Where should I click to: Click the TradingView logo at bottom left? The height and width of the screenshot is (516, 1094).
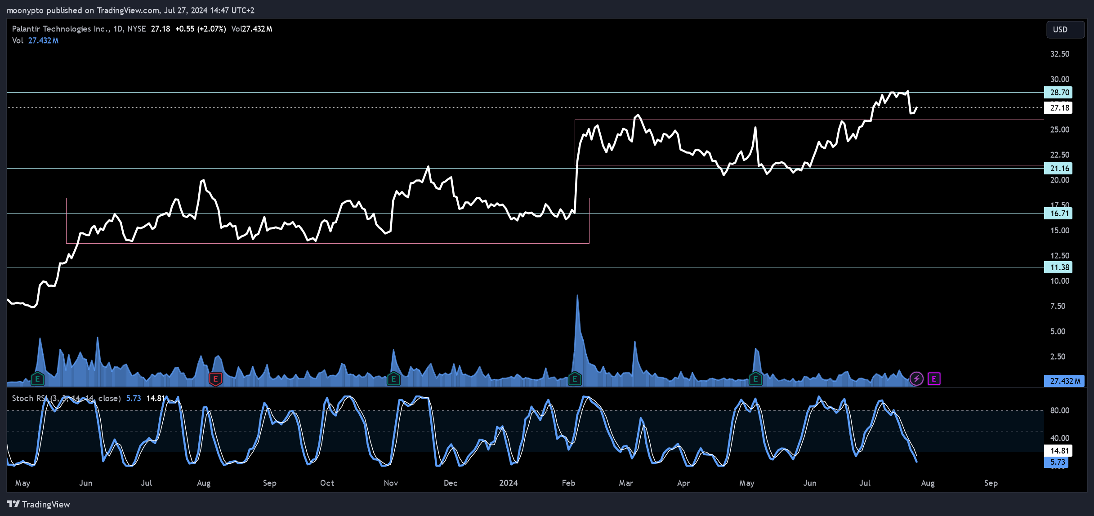coord(39,504)
